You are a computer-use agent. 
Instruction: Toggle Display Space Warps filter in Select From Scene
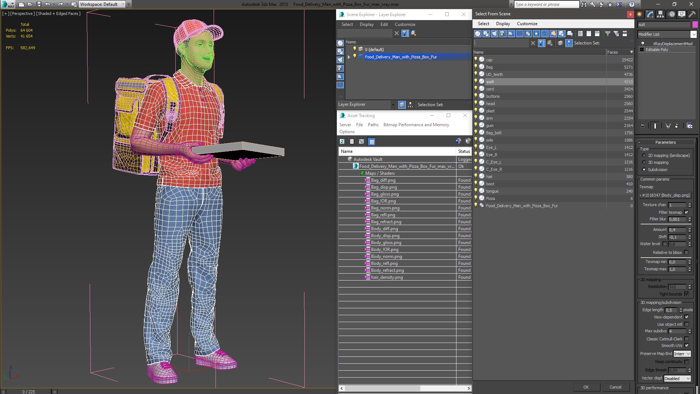pyautogui.click(x=520, y=34)
